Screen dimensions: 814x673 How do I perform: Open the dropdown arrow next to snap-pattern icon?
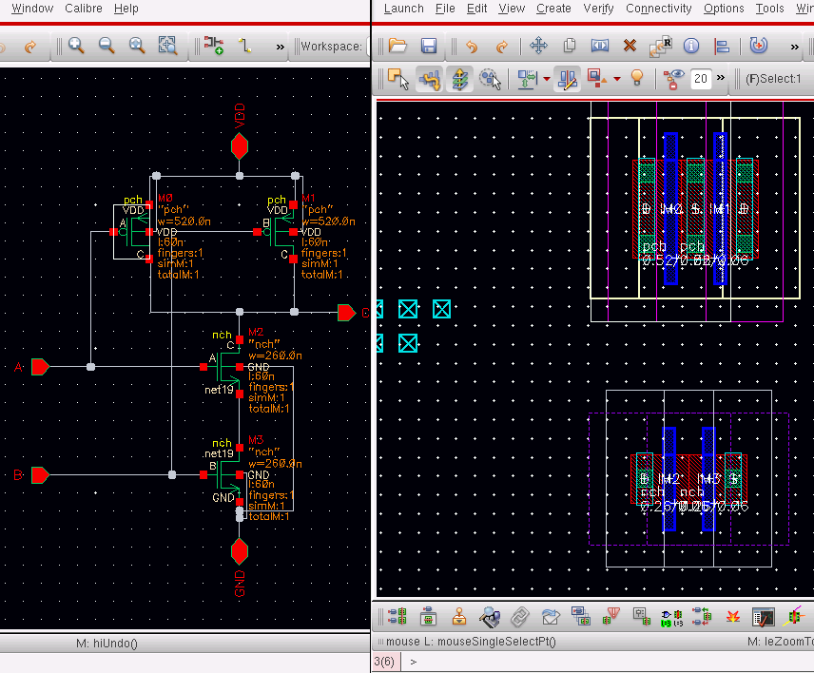[617, 80]
